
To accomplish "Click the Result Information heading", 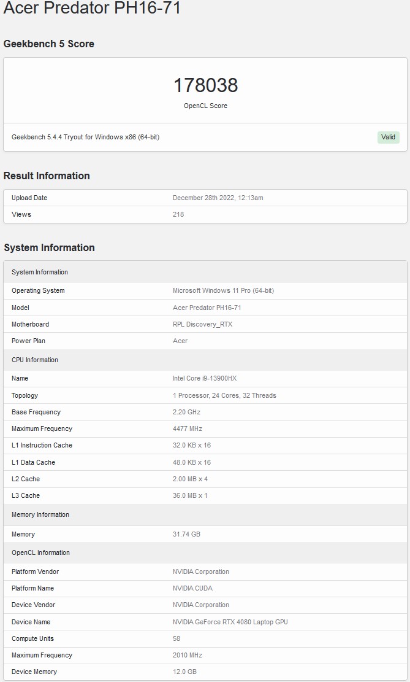I will click(47, 176).
